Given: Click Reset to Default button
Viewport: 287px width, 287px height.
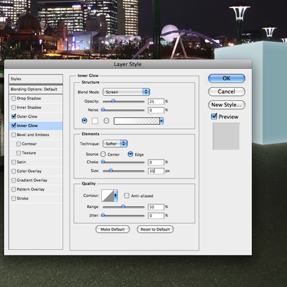Looking at the screenshot, I should 155,229.
